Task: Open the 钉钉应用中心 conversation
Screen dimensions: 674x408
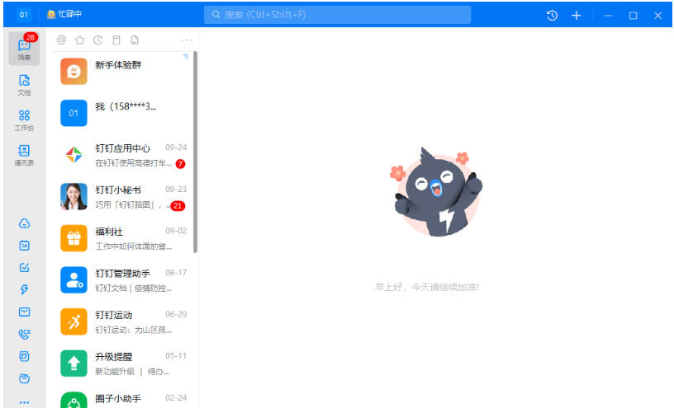Action: [123, 155]
